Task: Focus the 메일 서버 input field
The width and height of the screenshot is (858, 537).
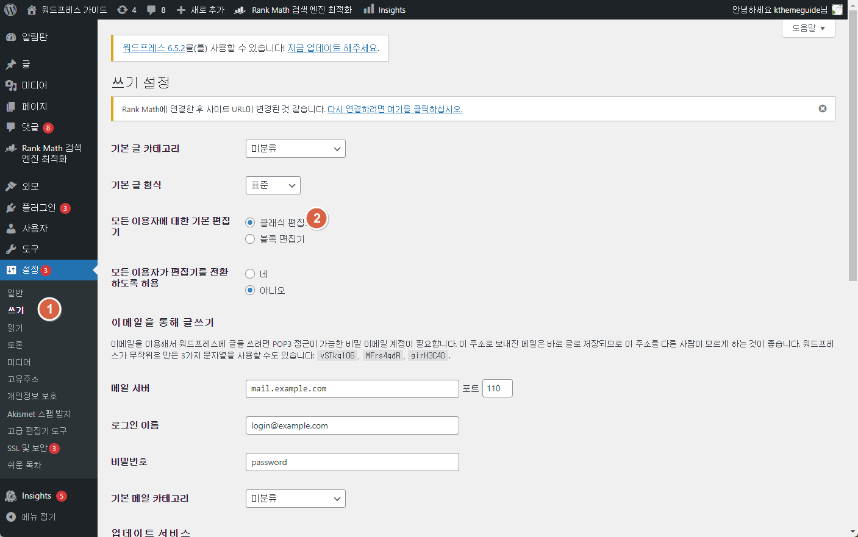Action: (x=352, y=389)
